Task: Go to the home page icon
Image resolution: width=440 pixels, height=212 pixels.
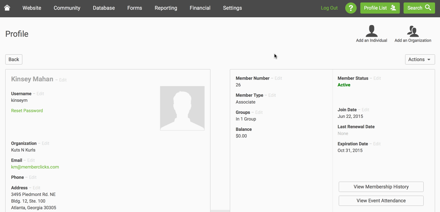Action: [x=7, y=8]
